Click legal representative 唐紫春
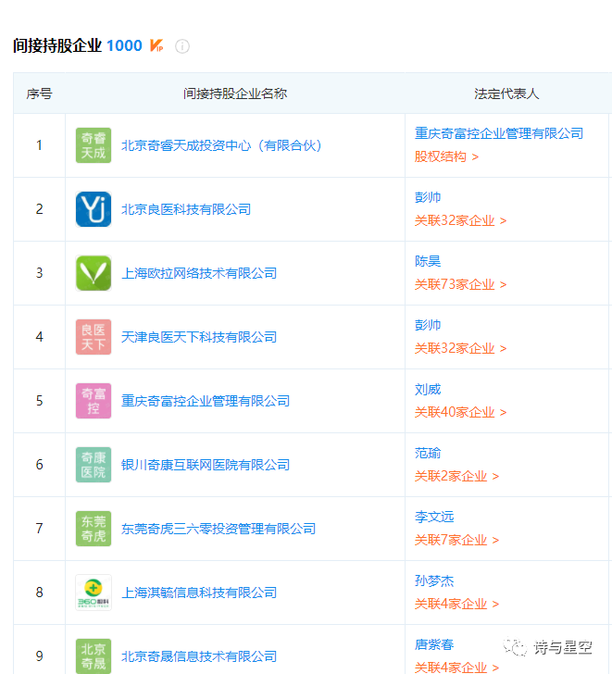This screenshot has height=674, width=612. [434, 644]
